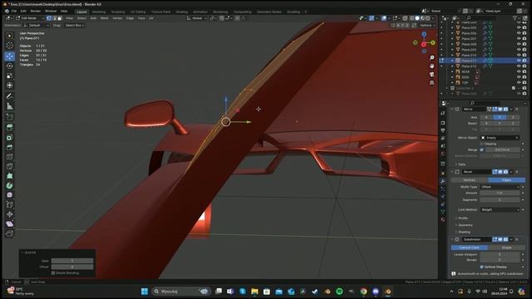The height and width of the screenshot is (299, 532).
Task: Select the Measure tool
Action: (10, 106)
